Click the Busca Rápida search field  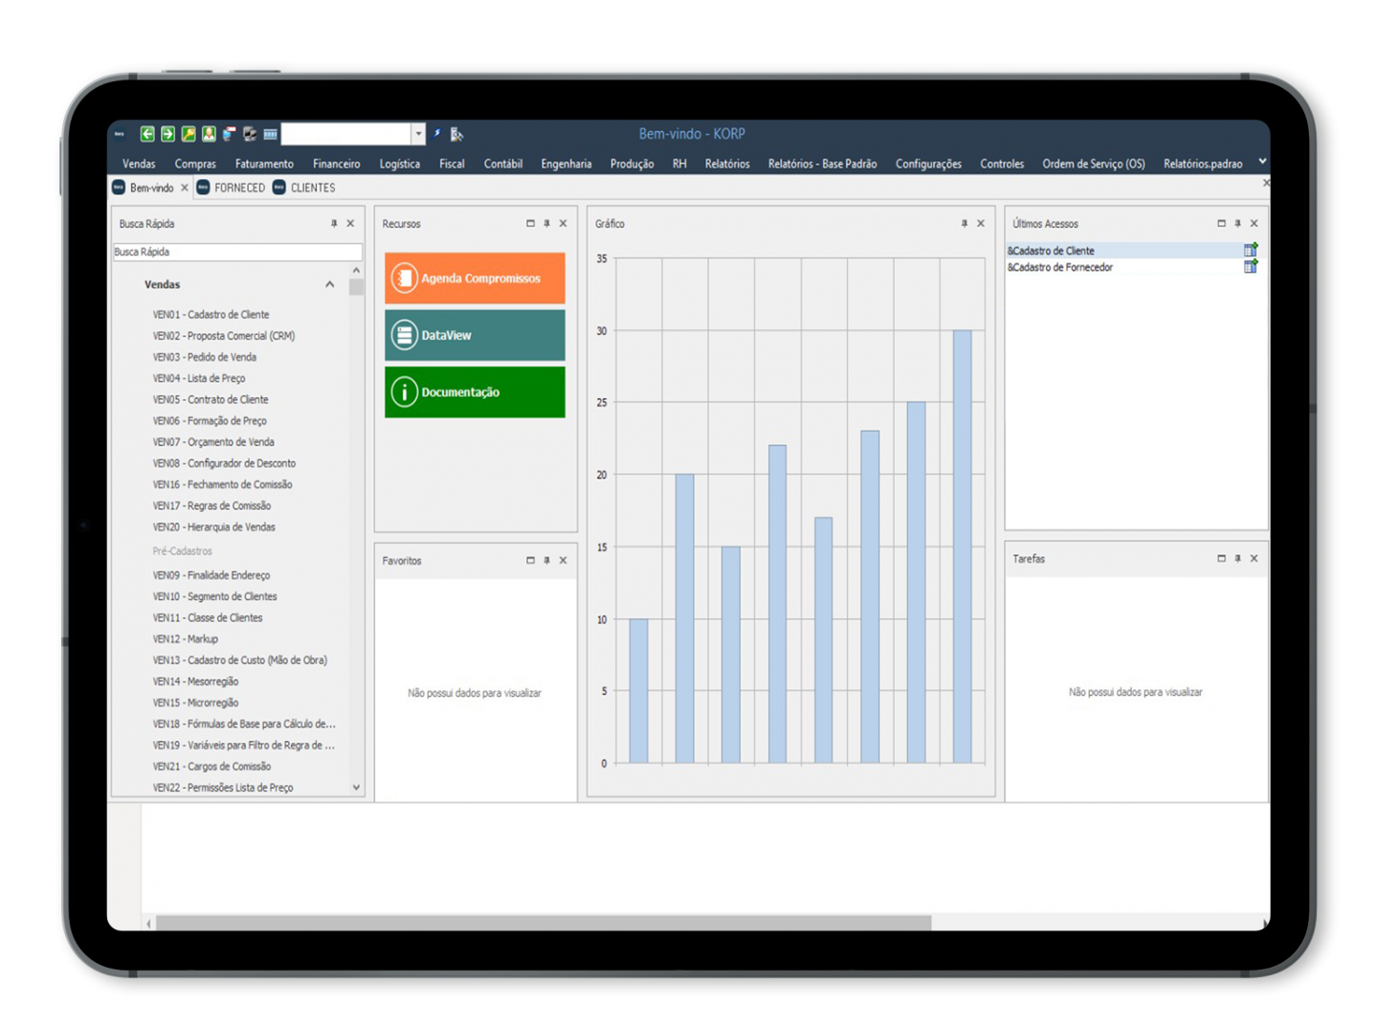point(237,252)
